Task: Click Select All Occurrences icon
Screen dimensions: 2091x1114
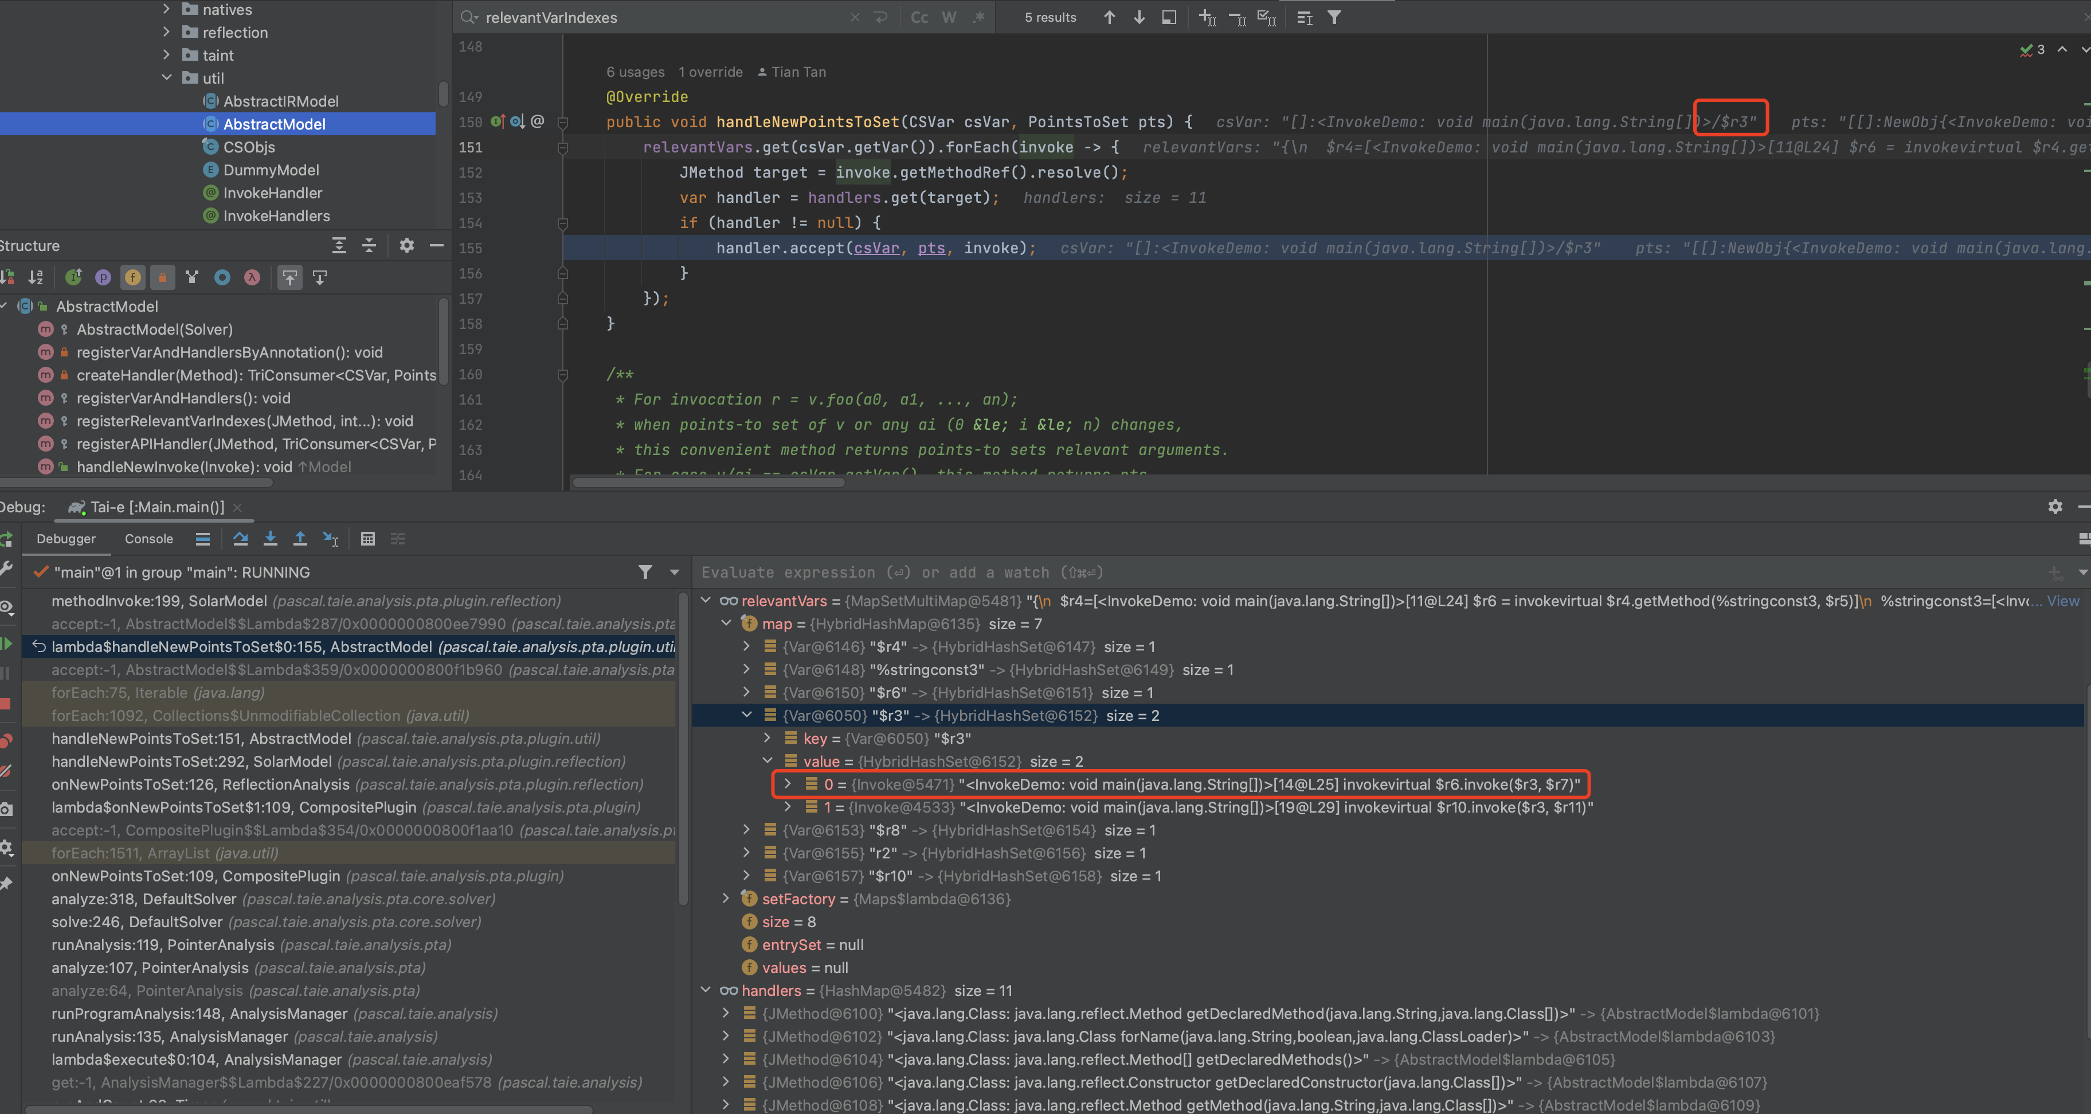Action: pos(1266,18)
